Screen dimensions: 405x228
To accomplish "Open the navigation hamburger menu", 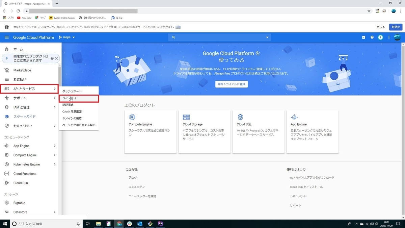I will [6, 37].
